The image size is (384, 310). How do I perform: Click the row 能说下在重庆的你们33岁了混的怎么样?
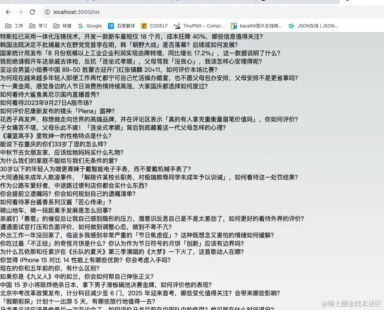[53, 144]
